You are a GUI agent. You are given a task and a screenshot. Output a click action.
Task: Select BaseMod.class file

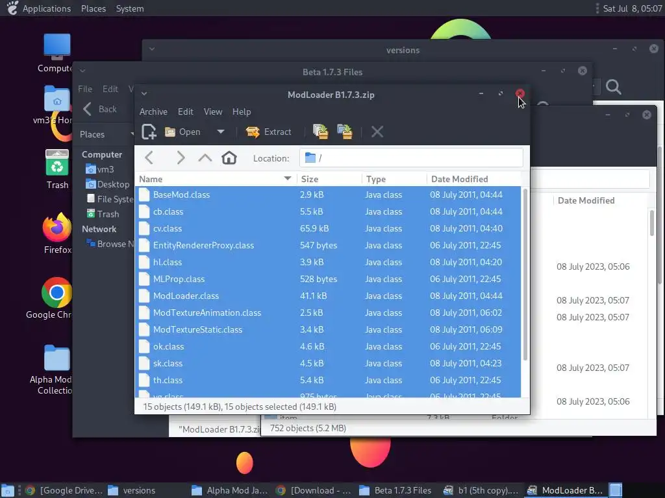click(328, 195)
